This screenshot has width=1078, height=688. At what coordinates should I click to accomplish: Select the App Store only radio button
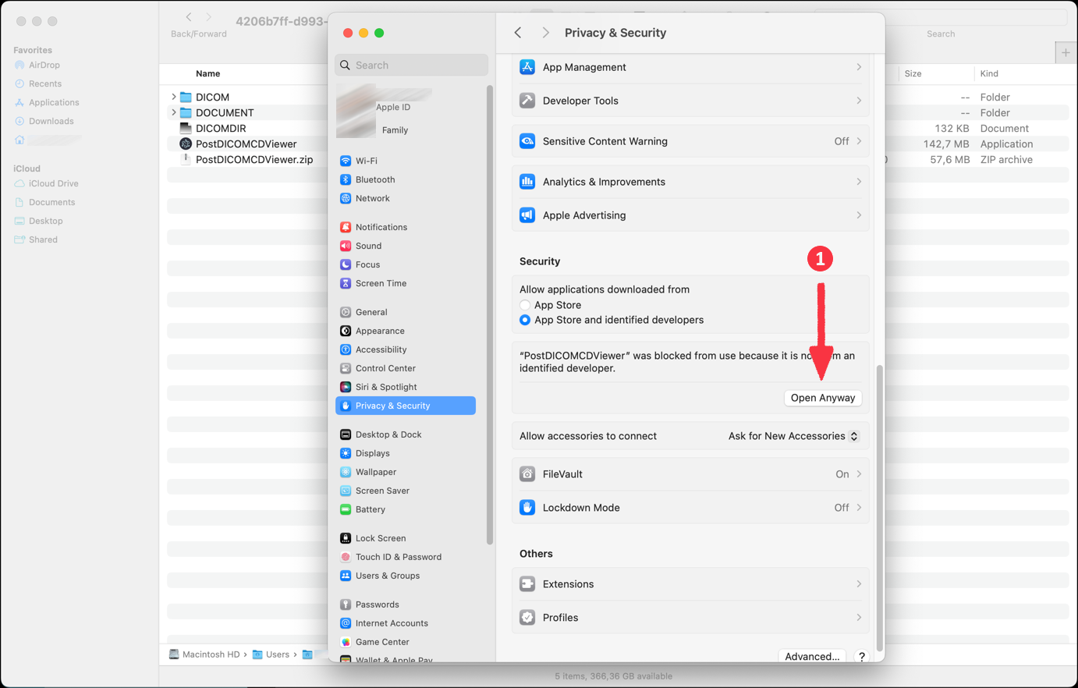pos(524,305)
